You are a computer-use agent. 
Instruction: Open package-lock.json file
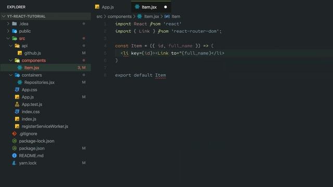click(x=36, y=141)
